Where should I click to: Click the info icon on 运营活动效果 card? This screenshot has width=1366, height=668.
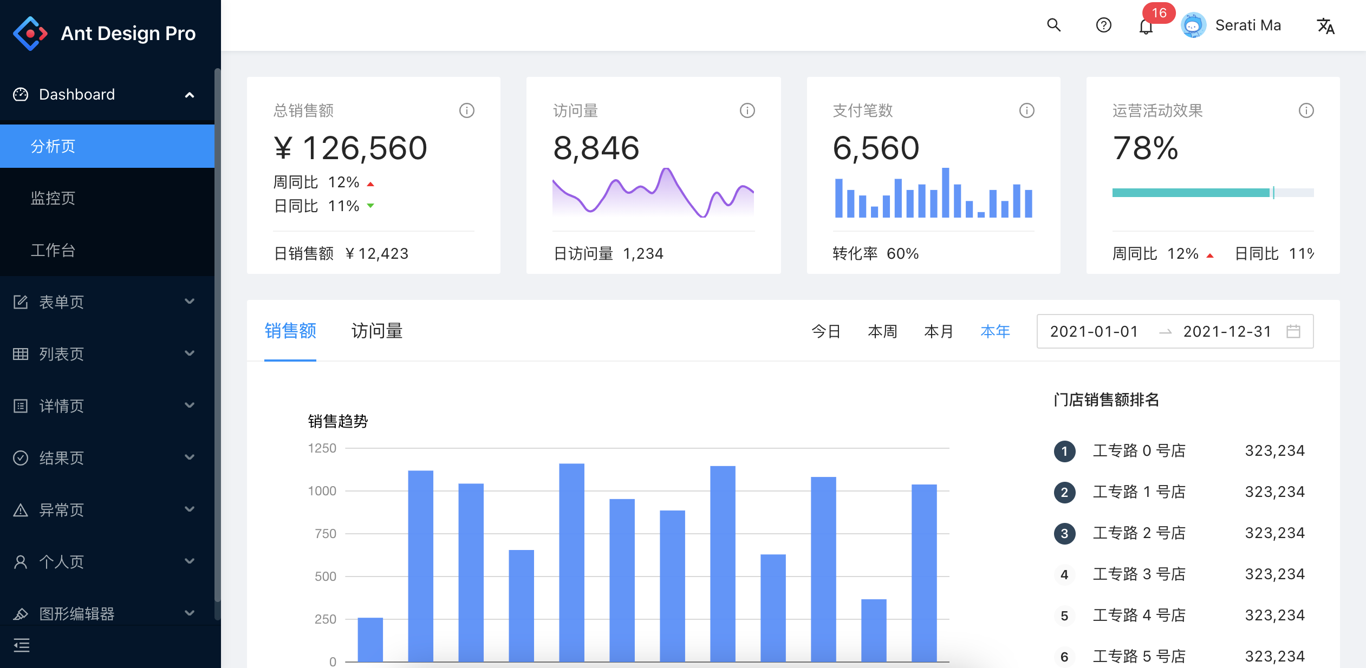click(1306, 110)
